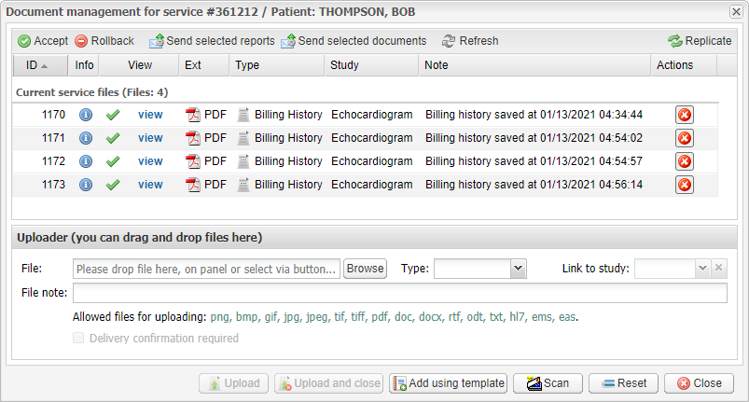The width and height of the screenshot is (749, 402).
Task: Enable Delivery confirmation required checkbox
Action: [78, 338]
